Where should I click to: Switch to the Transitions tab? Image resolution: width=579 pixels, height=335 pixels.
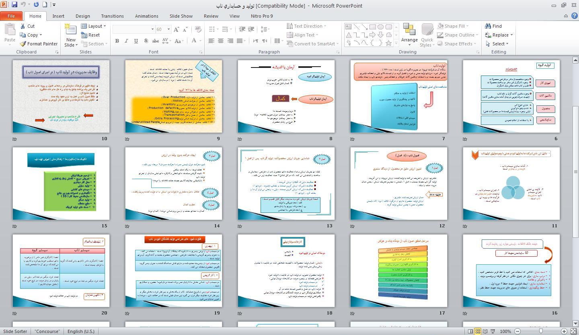[112, 16]
